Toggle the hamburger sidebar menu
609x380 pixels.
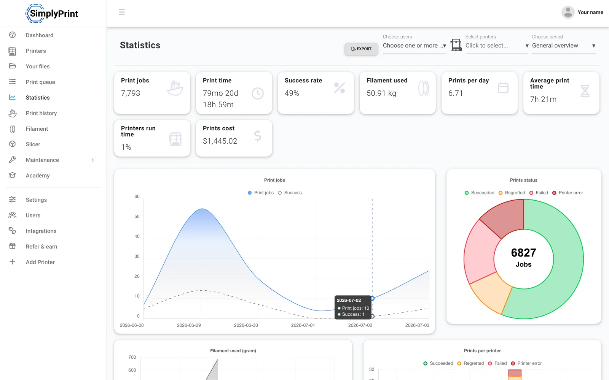[x=122, y=12]
